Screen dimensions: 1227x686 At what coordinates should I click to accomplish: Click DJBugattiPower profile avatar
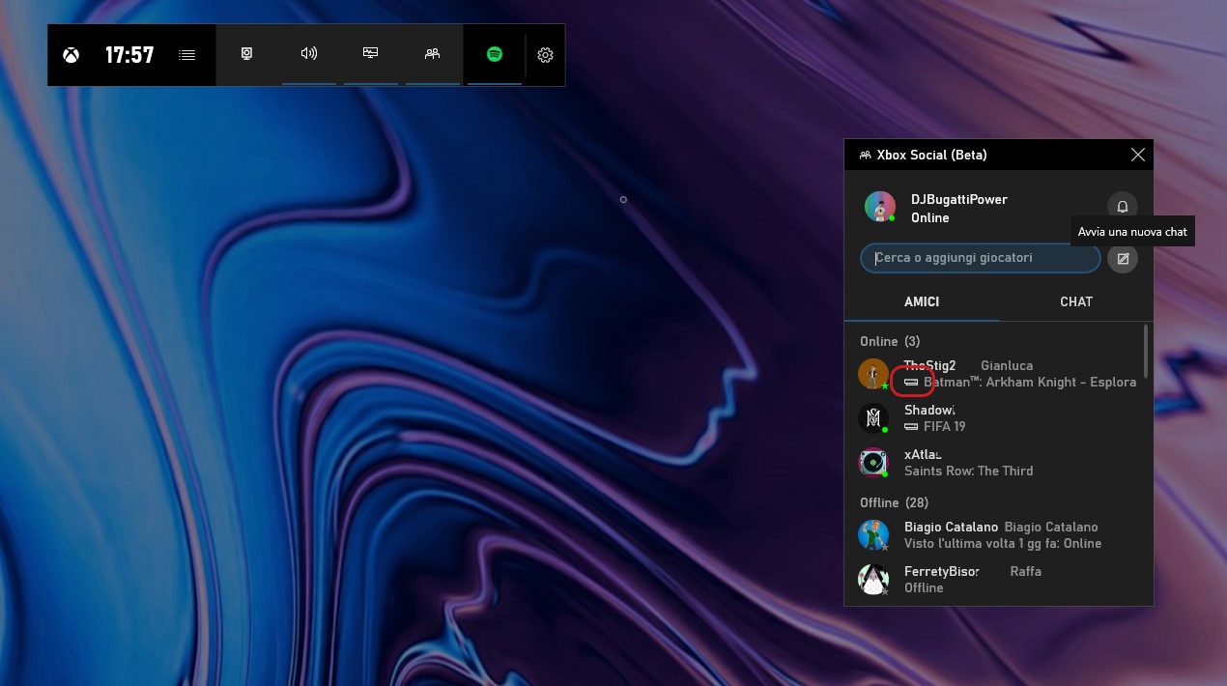879,207
